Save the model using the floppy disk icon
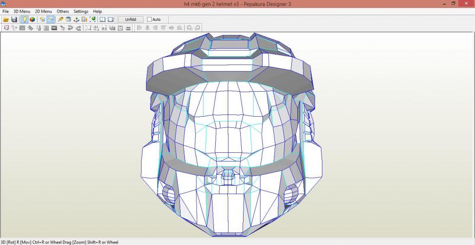 14,19
